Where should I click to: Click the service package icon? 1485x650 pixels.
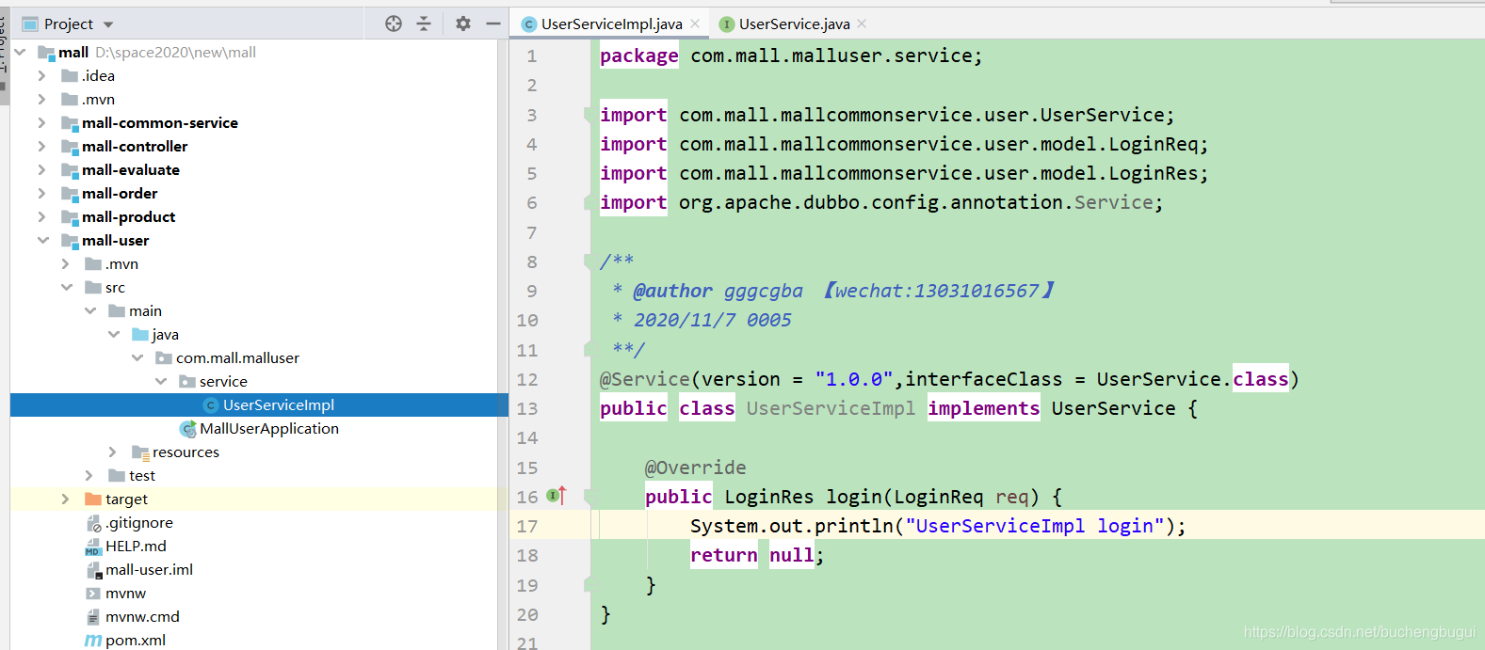pos(187,381)
